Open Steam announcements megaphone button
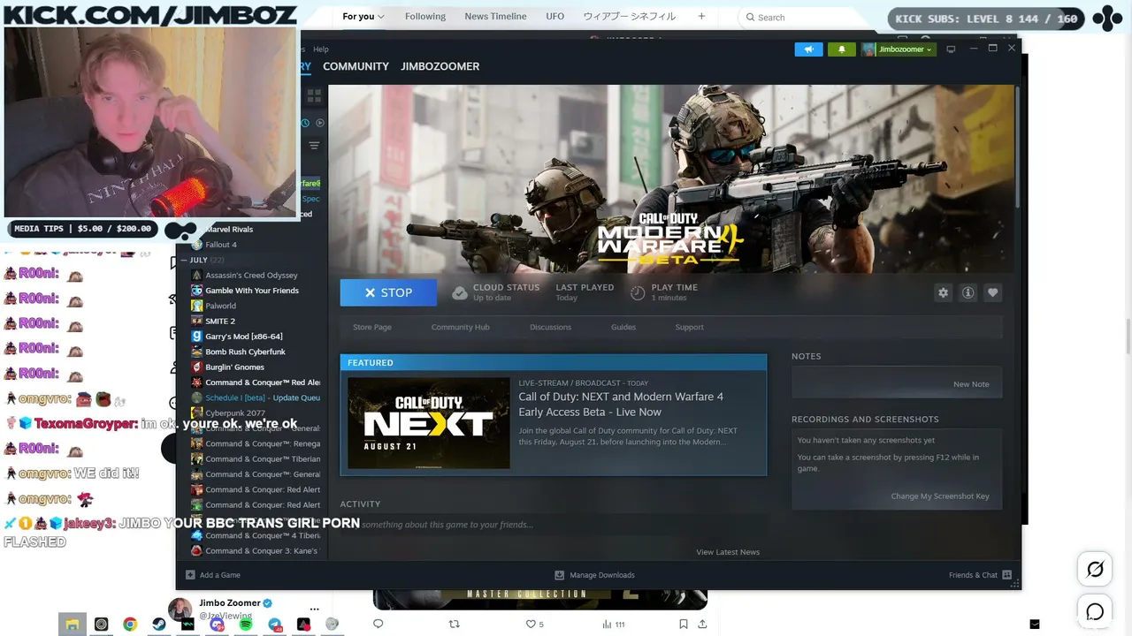The height and width of the screenshot is (636, 1132). [808, 49]
